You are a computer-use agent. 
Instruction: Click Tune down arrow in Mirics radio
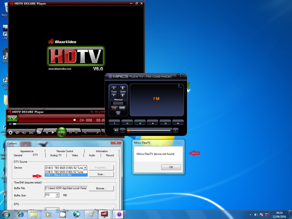pyautogui.click(x=114, y=95)
